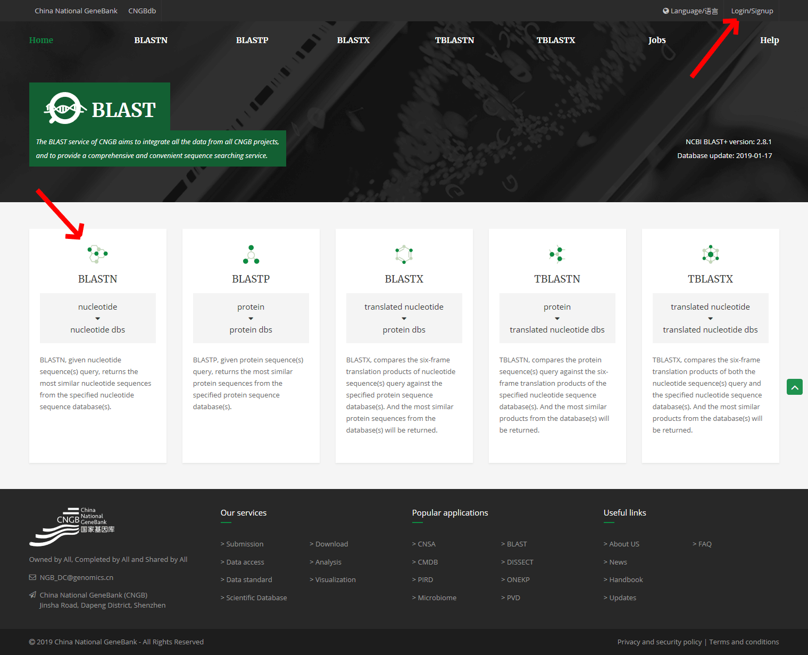Open the CMDB application link
Image resolution: width=808 pixels, height=655 pixels.
(425, 562)
